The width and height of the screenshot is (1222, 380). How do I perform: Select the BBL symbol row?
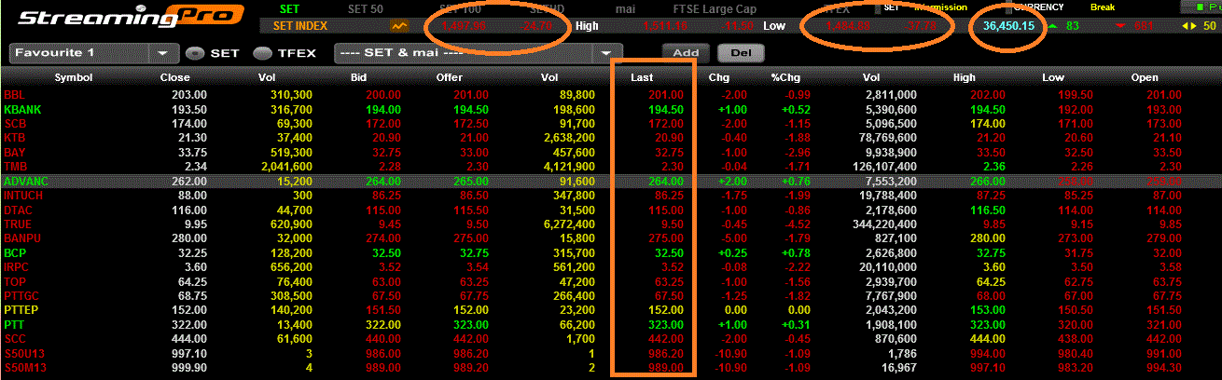611,95
